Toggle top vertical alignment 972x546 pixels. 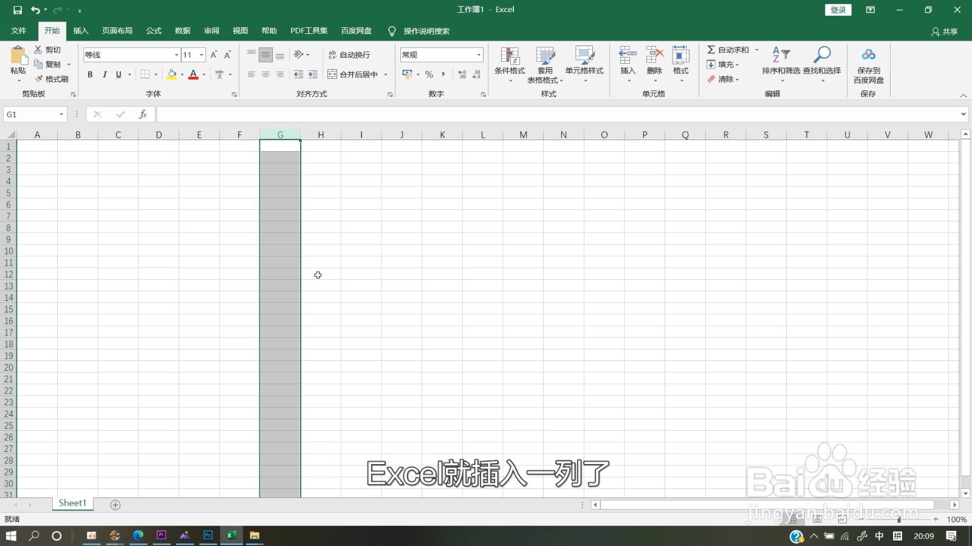252,55
